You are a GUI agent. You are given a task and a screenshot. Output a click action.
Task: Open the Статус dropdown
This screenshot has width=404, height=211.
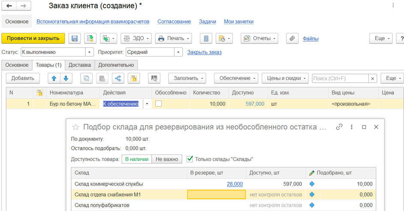(90, 52)
